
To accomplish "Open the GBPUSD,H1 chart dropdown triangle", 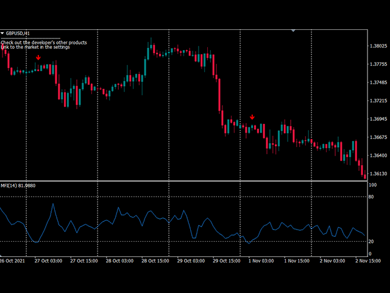I will tap(2, 32).
